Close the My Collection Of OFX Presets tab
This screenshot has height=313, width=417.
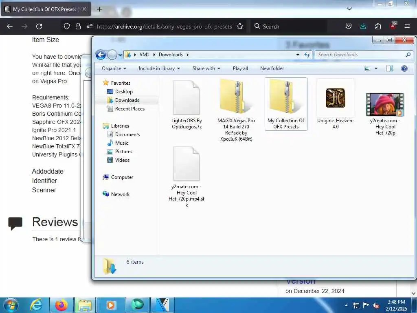[x=84, y=9]
